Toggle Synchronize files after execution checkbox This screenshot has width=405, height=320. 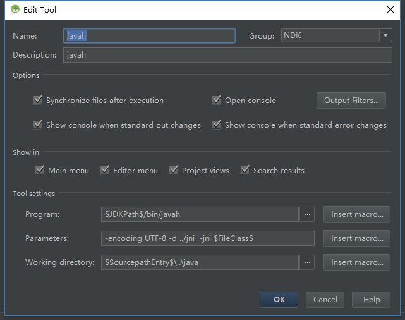coord(38,101)
